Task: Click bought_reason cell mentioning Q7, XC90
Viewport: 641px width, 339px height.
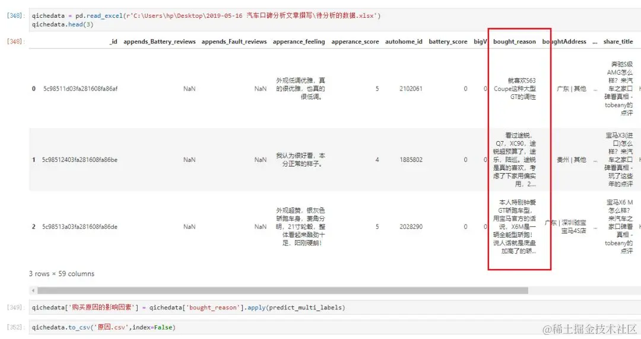Action: point(514,159)
